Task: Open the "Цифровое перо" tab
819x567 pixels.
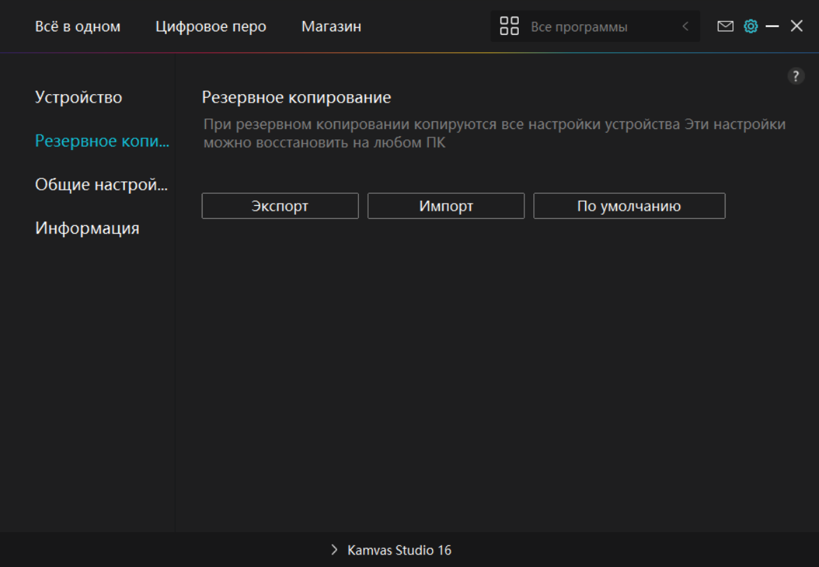Action: (211, 27)
